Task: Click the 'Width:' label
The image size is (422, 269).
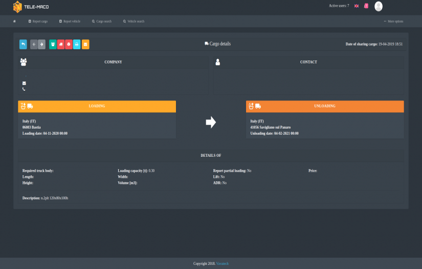Action: click(123, 177)
